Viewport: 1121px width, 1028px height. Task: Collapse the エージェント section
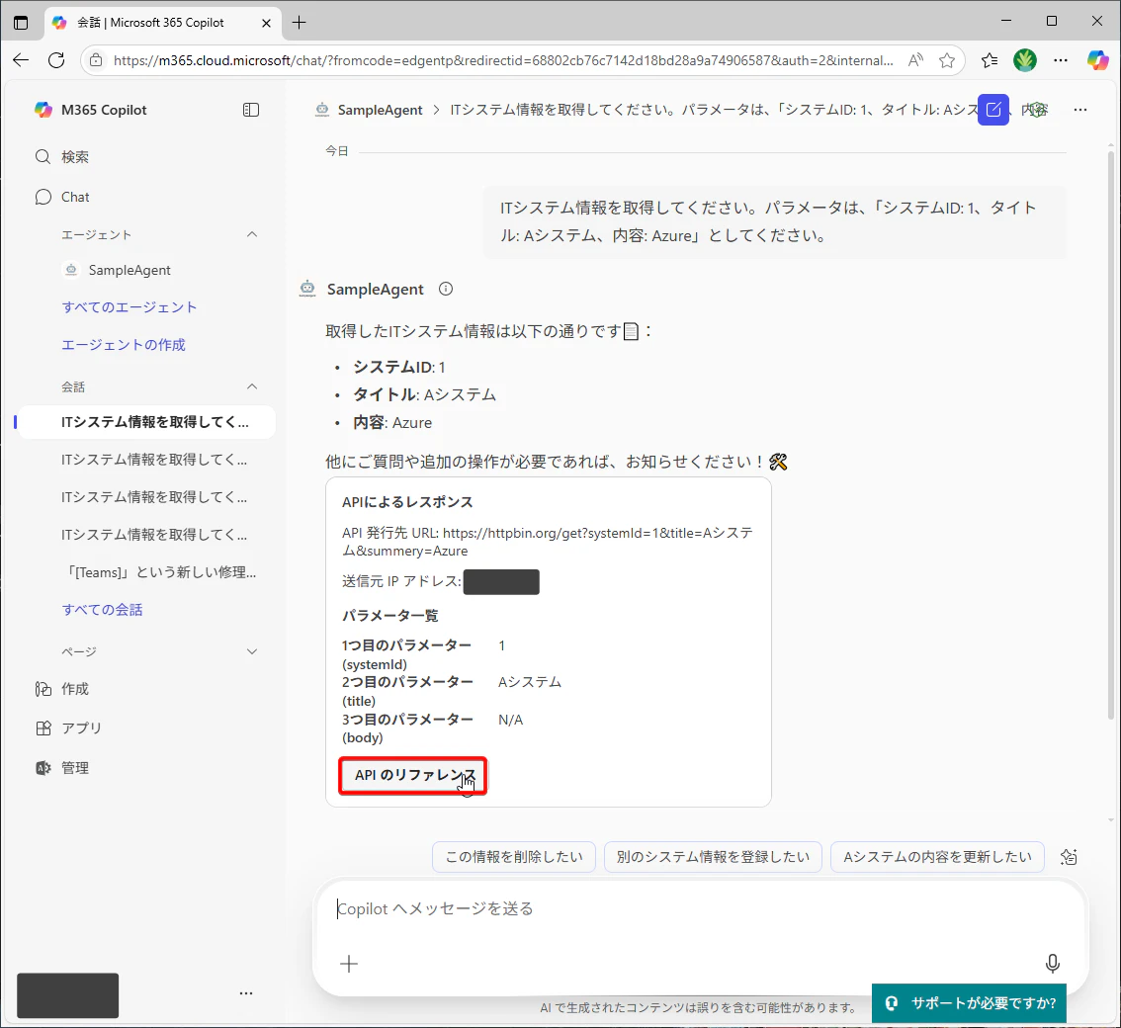coord(252,234)
